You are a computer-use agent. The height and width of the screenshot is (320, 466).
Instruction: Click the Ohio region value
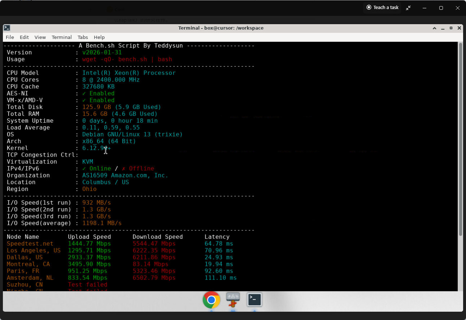[89, 189]
